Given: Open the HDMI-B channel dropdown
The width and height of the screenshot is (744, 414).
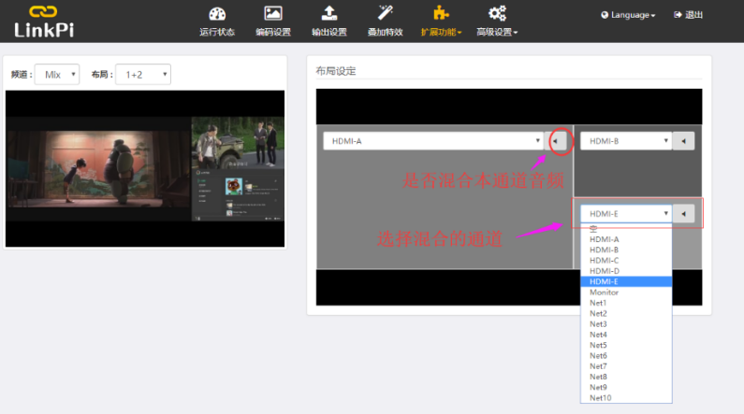Looking at the screenshot, I should (x=626, y=141).
